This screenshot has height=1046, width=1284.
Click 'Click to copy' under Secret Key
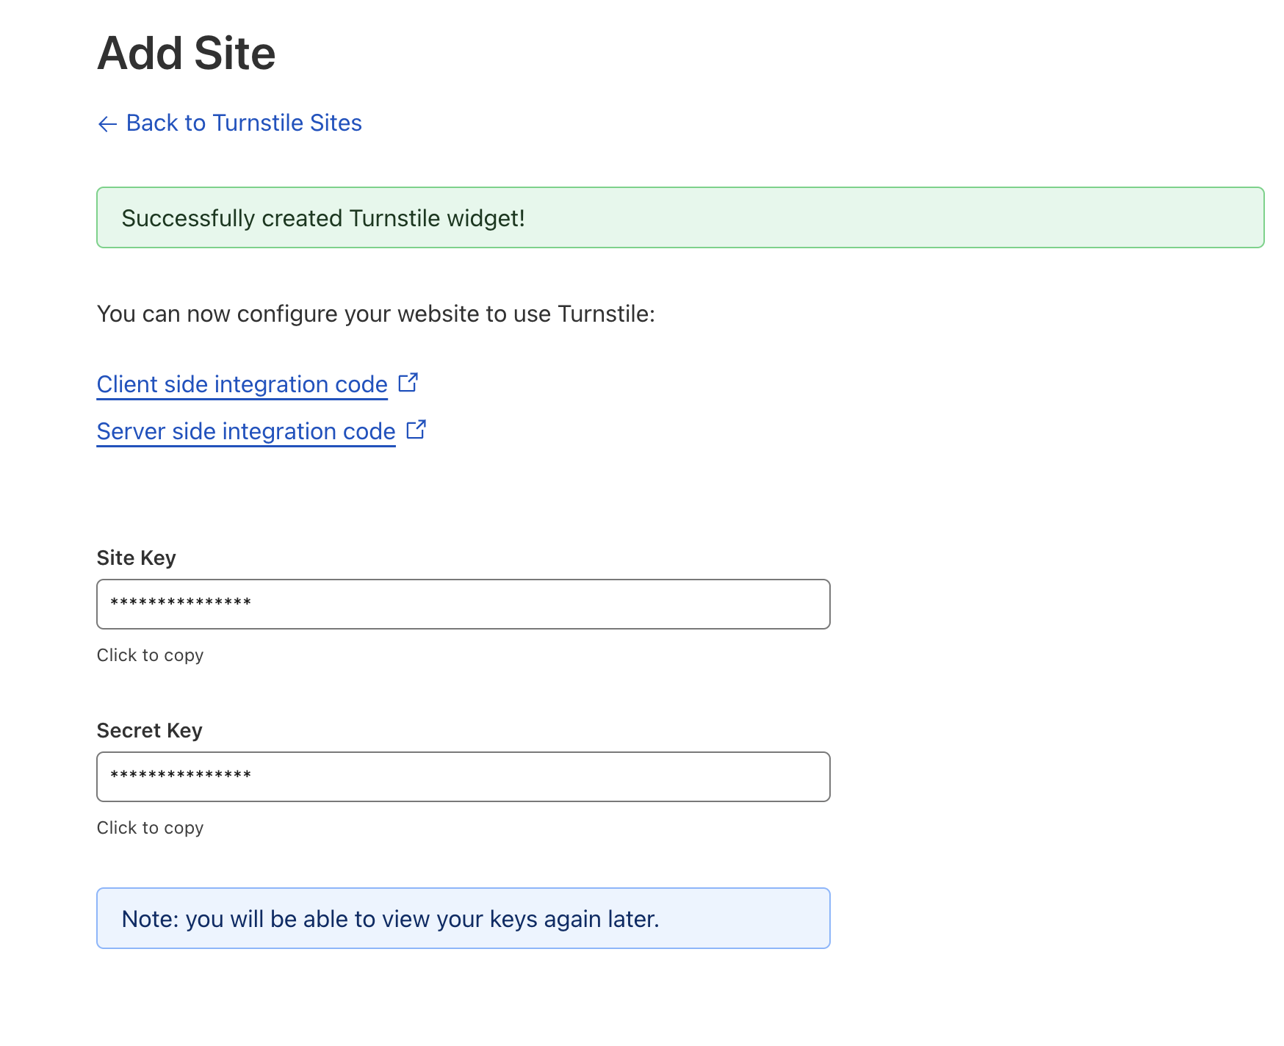coord(151,828)
